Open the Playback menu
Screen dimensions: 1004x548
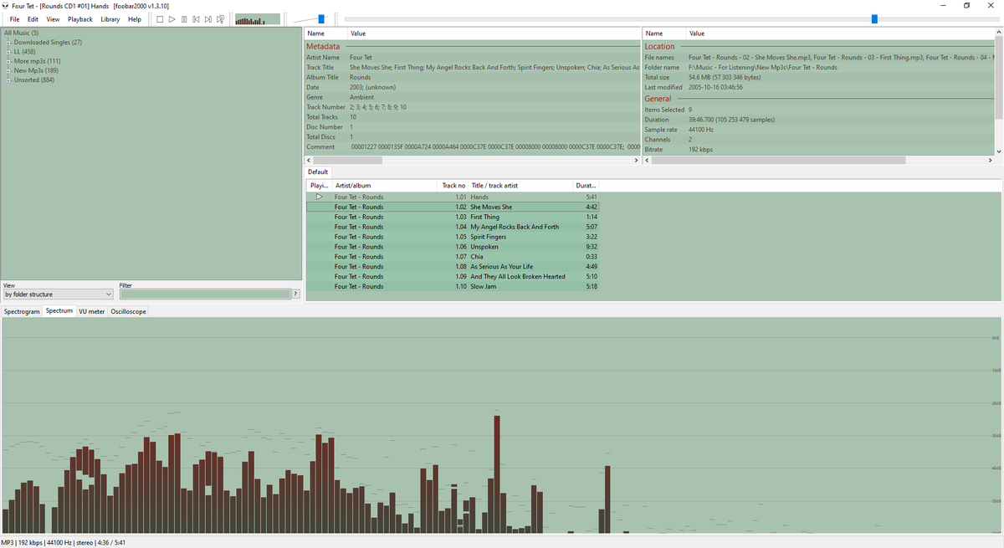coord(80,19)
